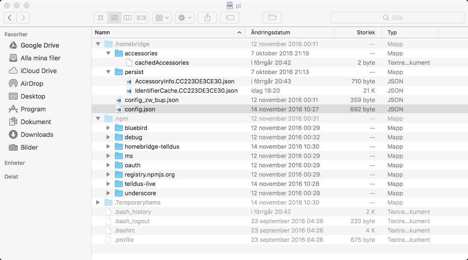This screenshot has height=260, width=468.
Task: Select the homebridge-telldus folder name
Action: tap(152, 146)
